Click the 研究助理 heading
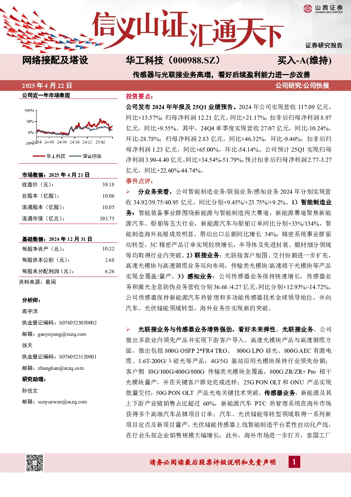 tap(34, 379)
